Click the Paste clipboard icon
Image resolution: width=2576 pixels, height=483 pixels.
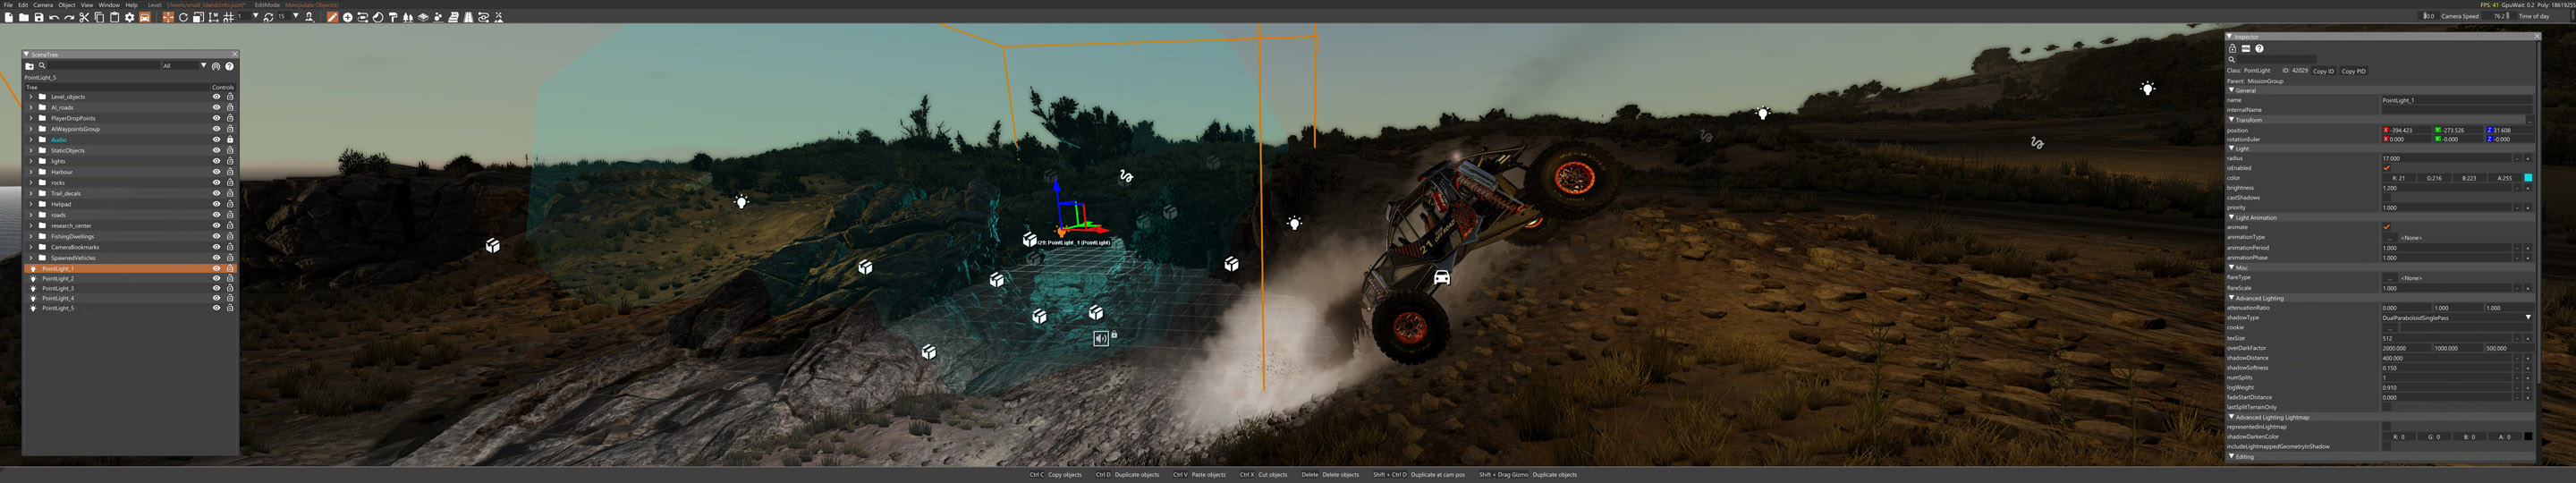click(x=114, y=17)
